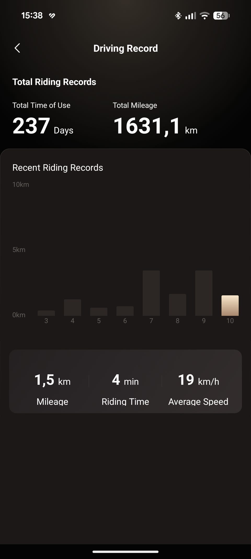Tap the Bluetooth status icon
251x559 pixels.
click(x=178, y=16)
